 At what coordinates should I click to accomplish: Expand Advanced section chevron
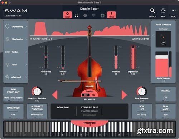point(26,77)
